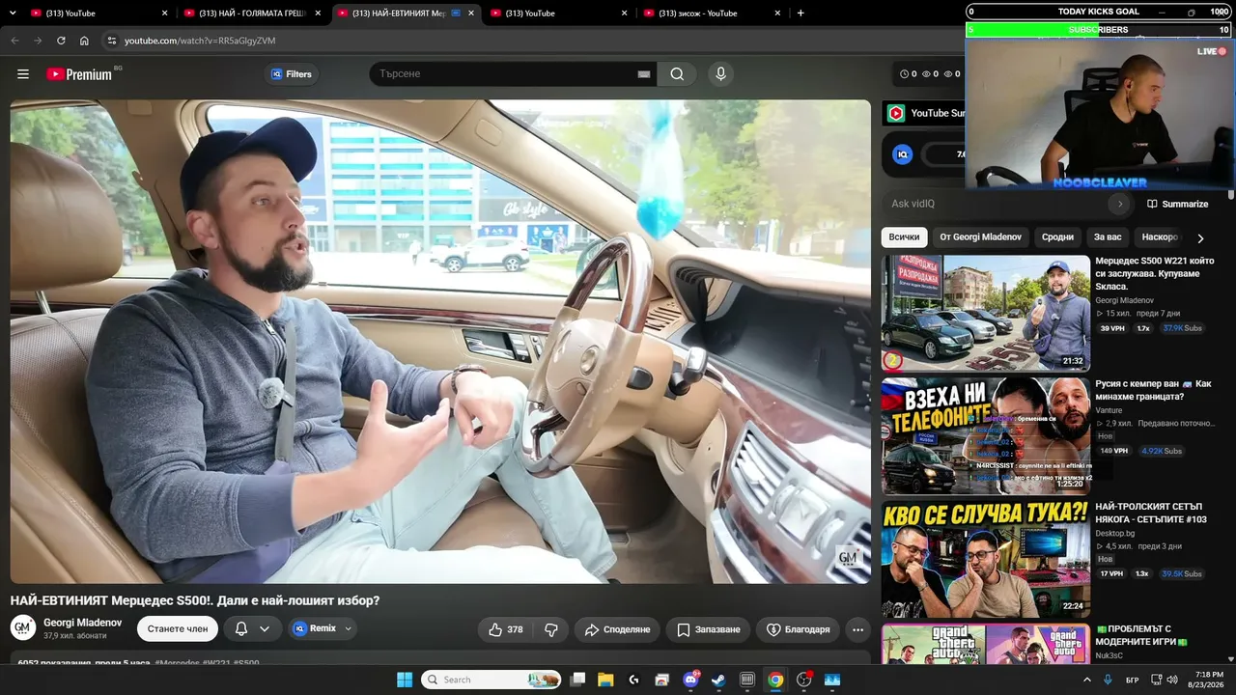This screenshot has width=1236, height=695.
Task: Open the on-screen keyboard in search box
Action: tap(644, 74)
